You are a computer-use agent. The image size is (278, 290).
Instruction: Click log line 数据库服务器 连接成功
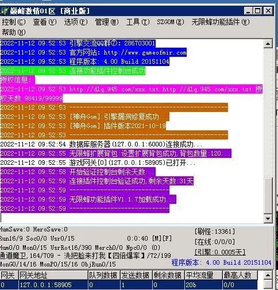tap(101, 144)
